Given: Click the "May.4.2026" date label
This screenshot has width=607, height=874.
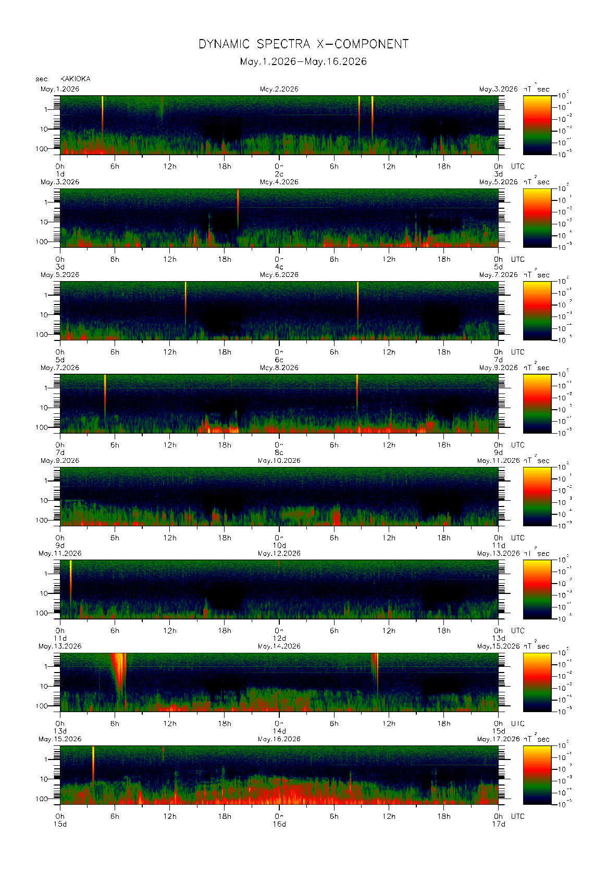Looking at the screenshot, I should (x=279, y=182).
